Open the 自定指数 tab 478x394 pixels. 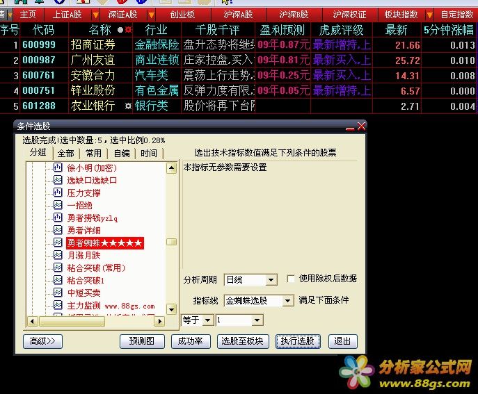click(x=457, y=15)
